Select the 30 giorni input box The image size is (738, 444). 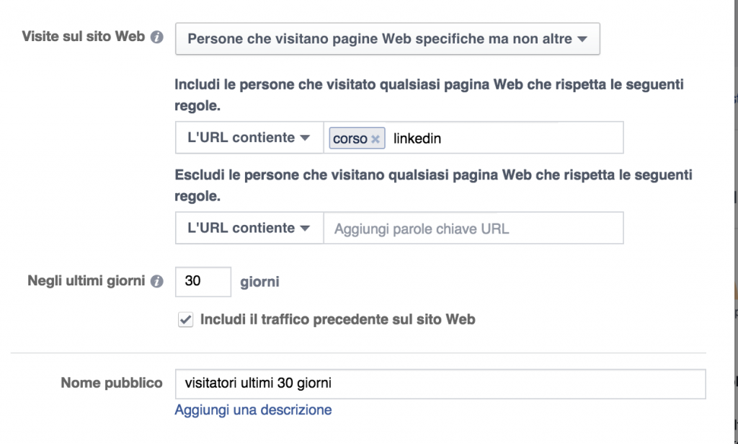click(203, 282)
